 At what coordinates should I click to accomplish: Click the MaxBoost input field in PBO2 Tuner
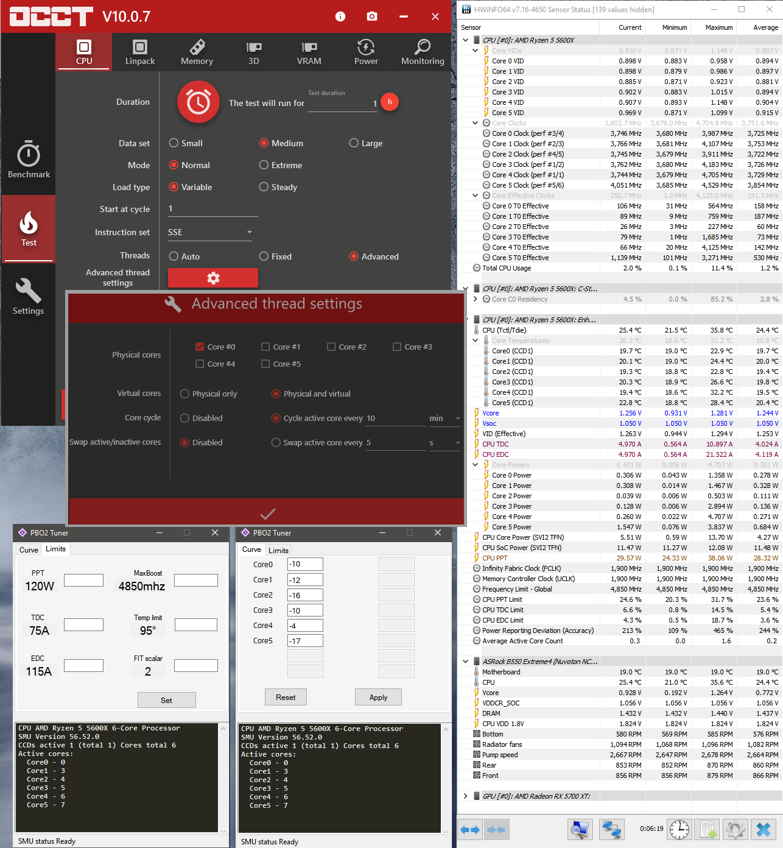point(196,580)
